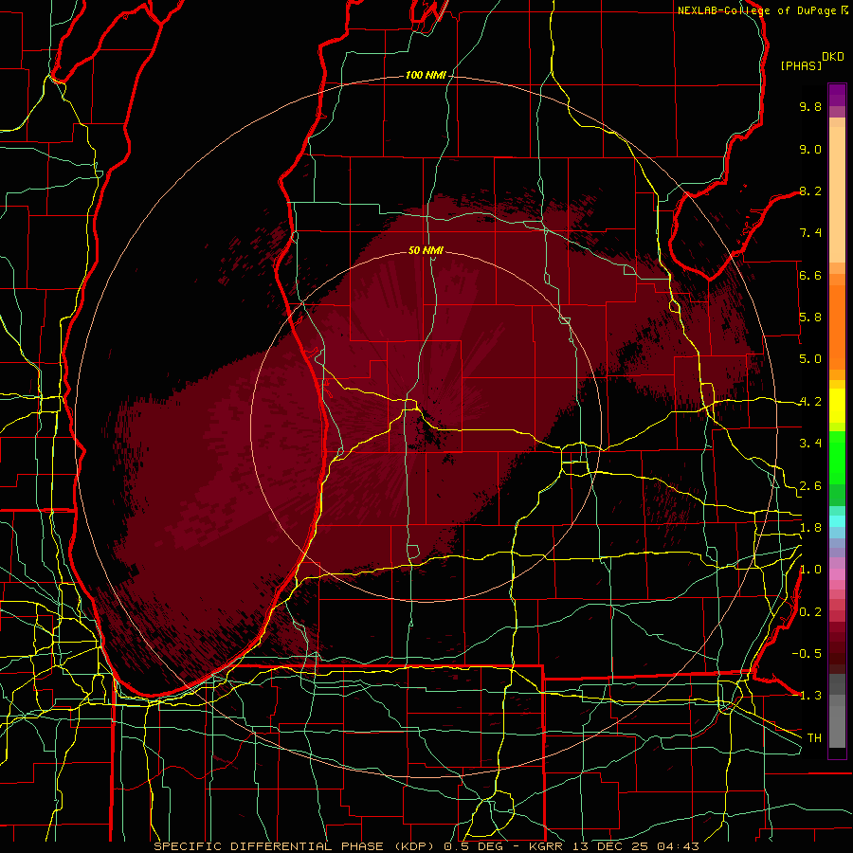
Task: Click the 2.6 value on the scale
Action: pos(810,486)
